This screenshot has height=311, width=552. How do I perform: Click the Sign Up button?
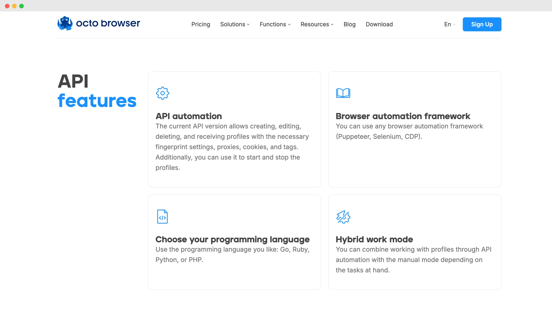coord(482,24)
